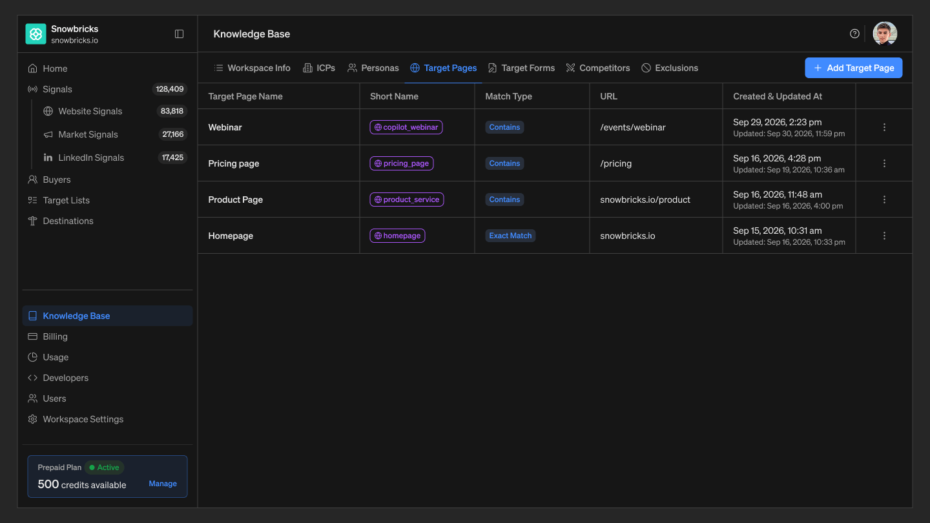
Task: Switch to the ICPs tab
Action: pos(319,68)
